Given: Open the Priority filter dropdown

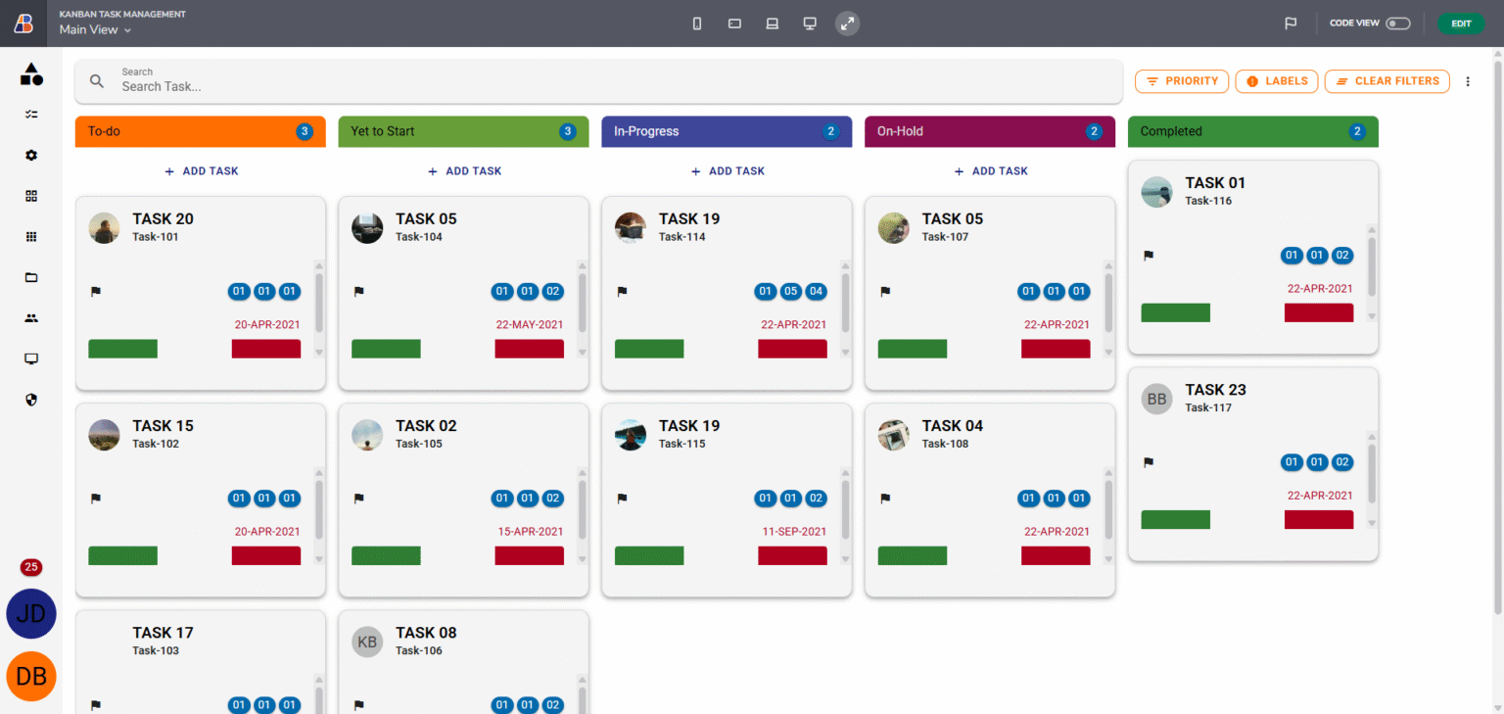Looking at the screenshot, I should coord(1182,81).
